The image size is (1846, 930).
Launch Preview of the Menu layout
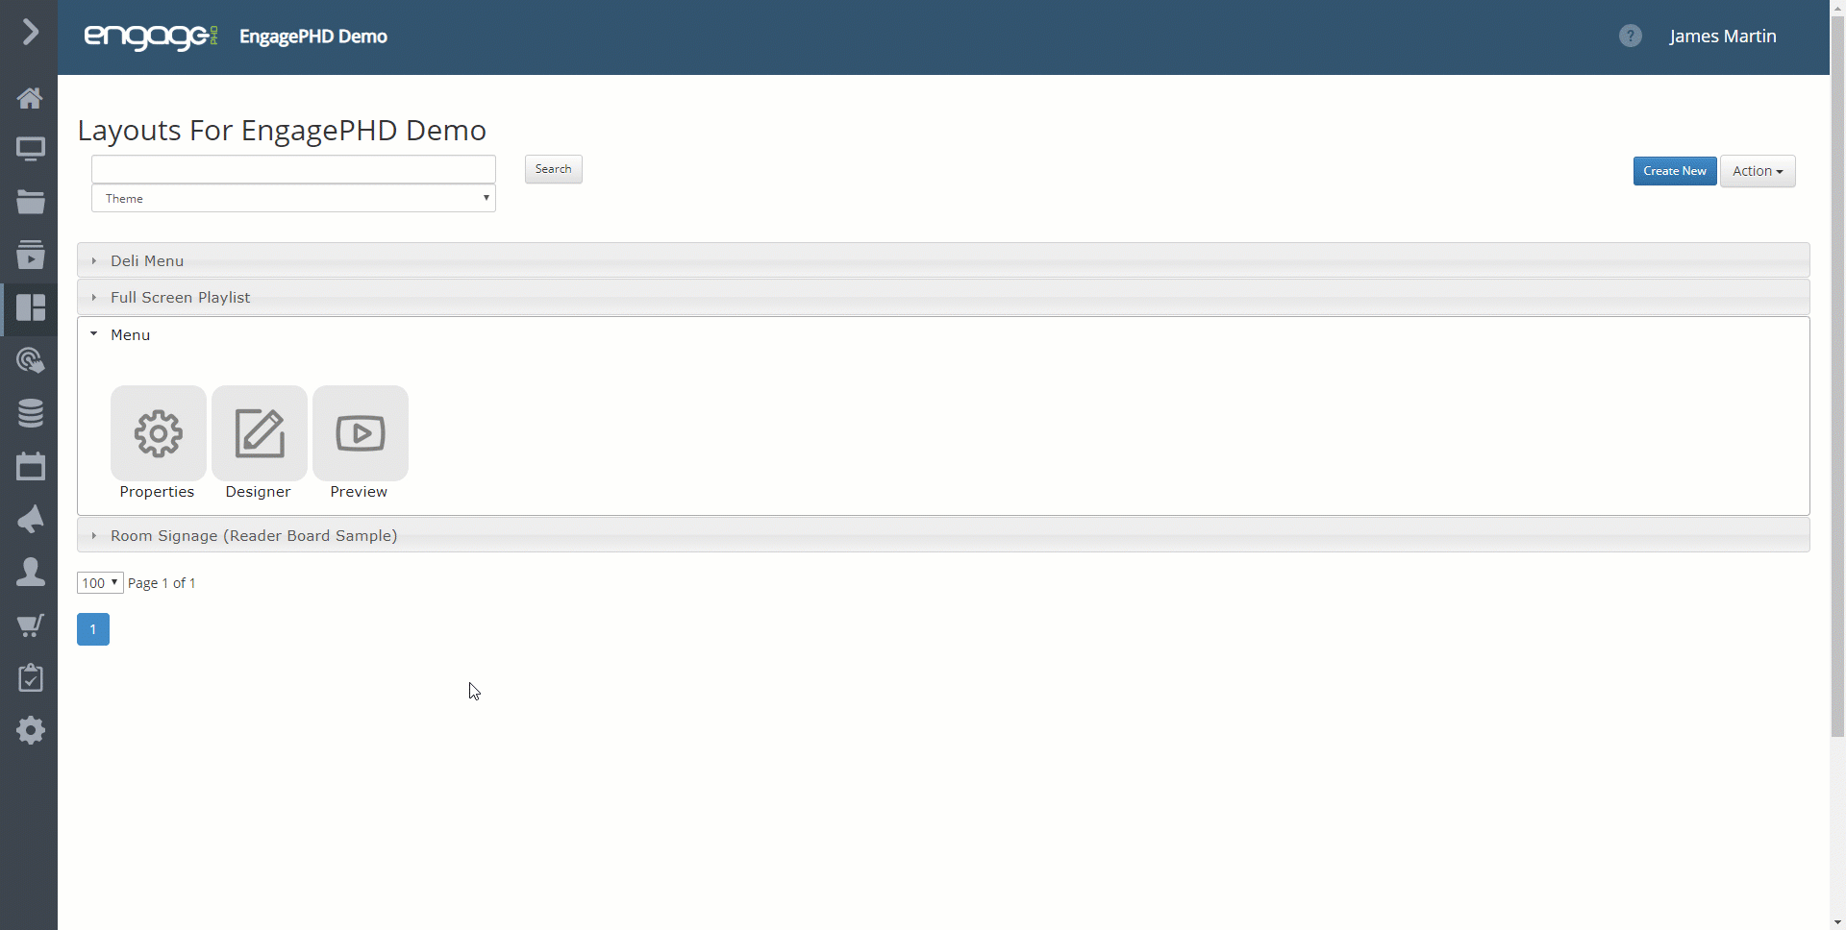(360, 433)
